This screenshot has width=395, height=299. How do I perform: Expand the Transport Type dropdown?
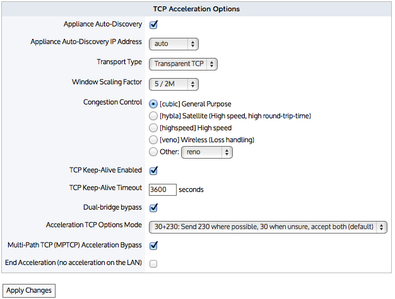click(183, 64)
